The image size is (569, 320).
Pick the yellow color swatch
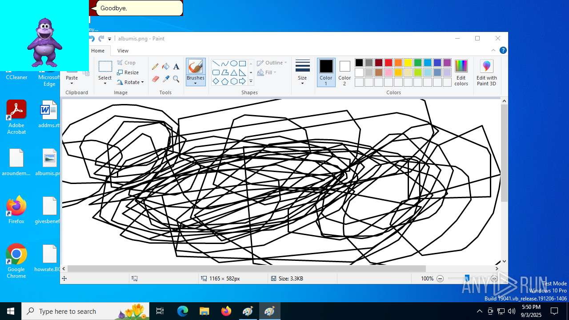coord(408,63)
